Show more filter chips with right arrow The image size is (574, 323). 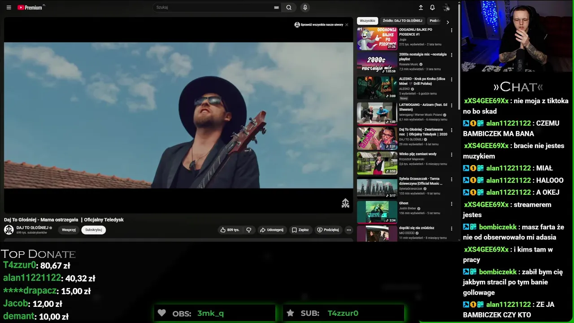pyautogui.click(x=448, y=22)
